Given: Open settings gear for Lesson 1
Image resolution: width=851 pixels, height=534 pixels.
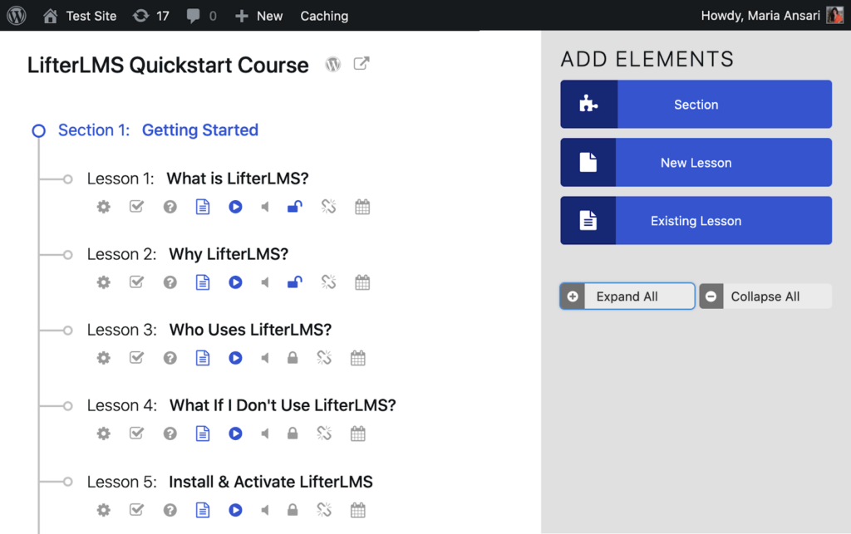Looking at the screenshot, I should coord(104,207).
